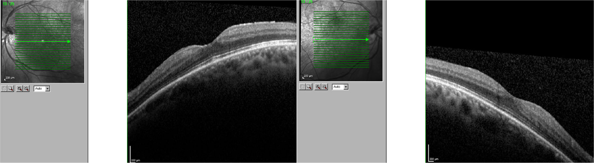Open the Auto dropdown below left fundus image

(48, 89)
